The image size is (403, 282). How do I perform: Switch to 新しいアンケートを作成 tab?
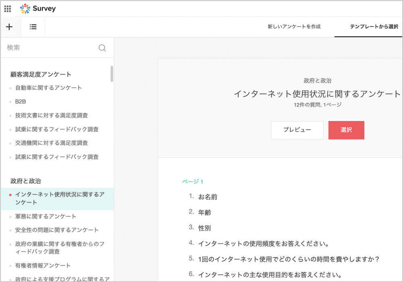(294, 27)
